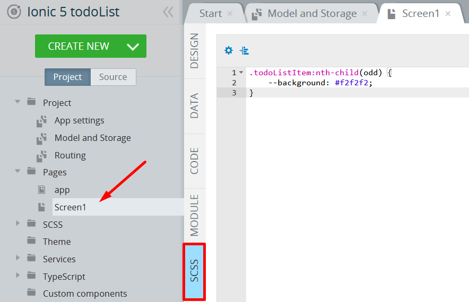Click the Services folder icon

(31, 258)
